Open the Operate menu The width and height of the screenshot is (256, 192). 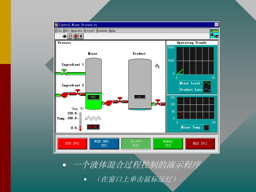click(76, 30)
